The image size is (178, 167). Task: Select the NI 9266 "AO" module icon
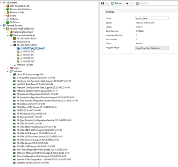click(x=18, y=62)
